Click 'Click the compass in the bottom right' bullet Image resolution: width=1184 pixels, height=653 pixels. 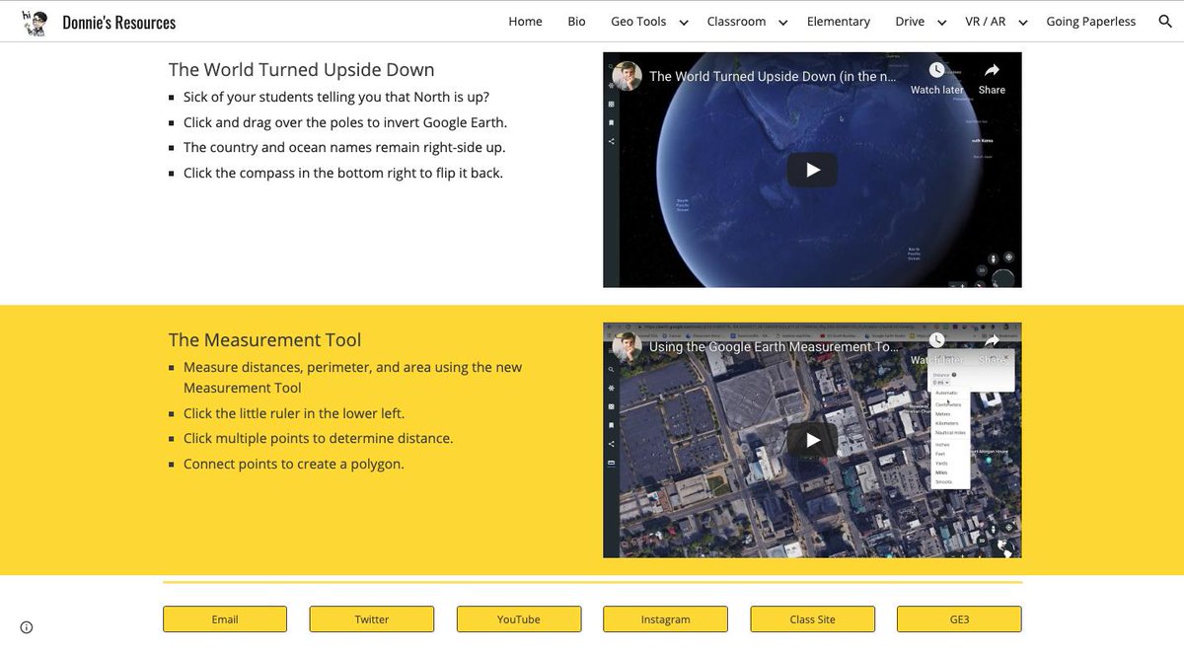click(x=343, y=173)
